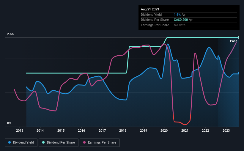
Task: Click the 1.6% Dividend Yield value in tooltip
Action: tap(177, 15)
